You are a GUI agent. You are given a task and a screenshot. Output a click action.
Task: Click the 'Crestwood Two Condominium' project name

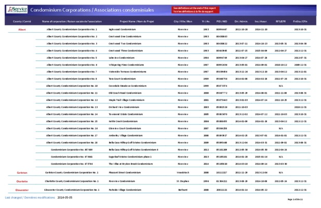tap(125, 44)
